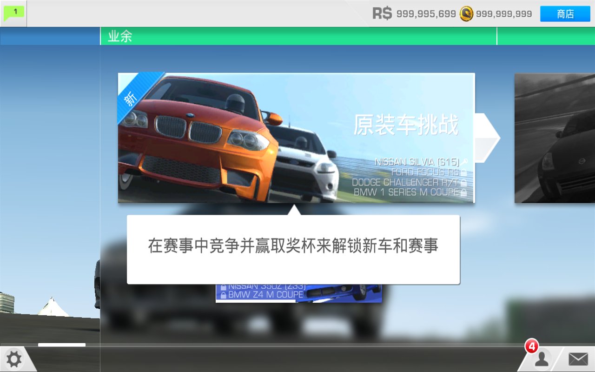Click the white progress bar indicator above the gear
Image resolution: width=595 pixels, height=372 pixels.
(62, 345)
